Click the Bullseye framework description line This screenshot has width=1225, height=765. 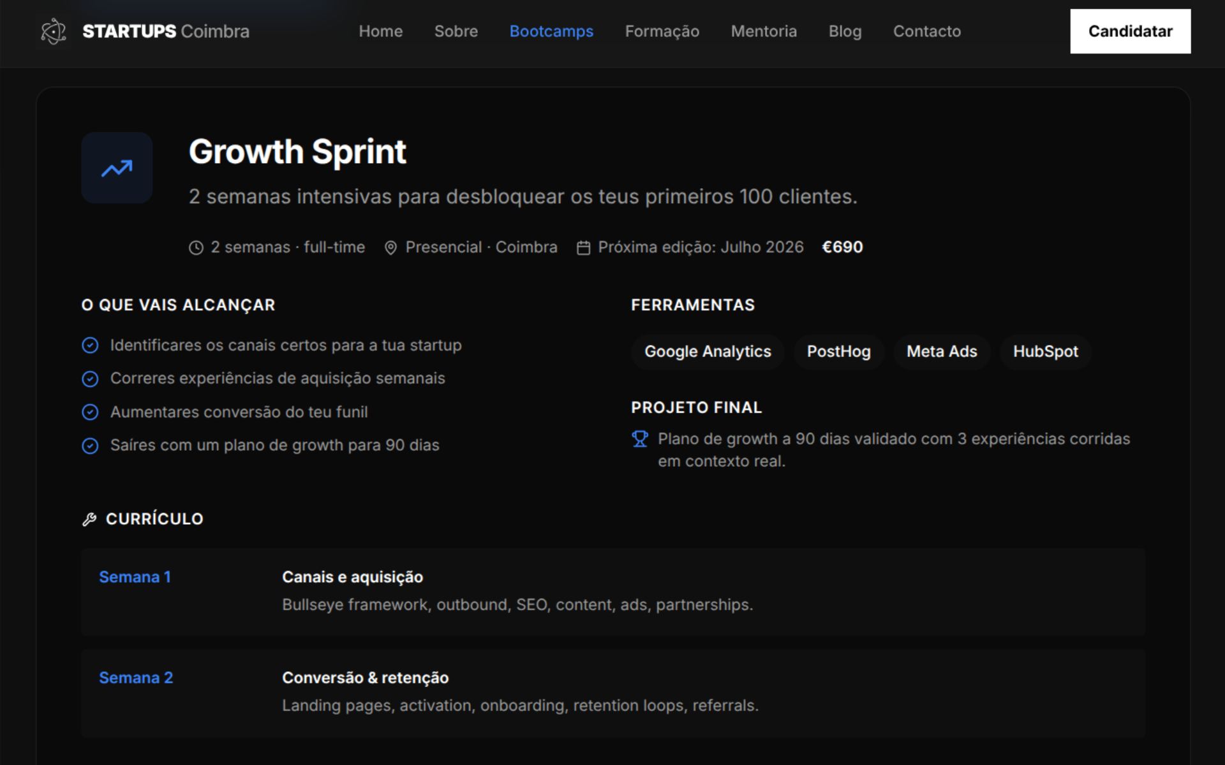[517, 605]
